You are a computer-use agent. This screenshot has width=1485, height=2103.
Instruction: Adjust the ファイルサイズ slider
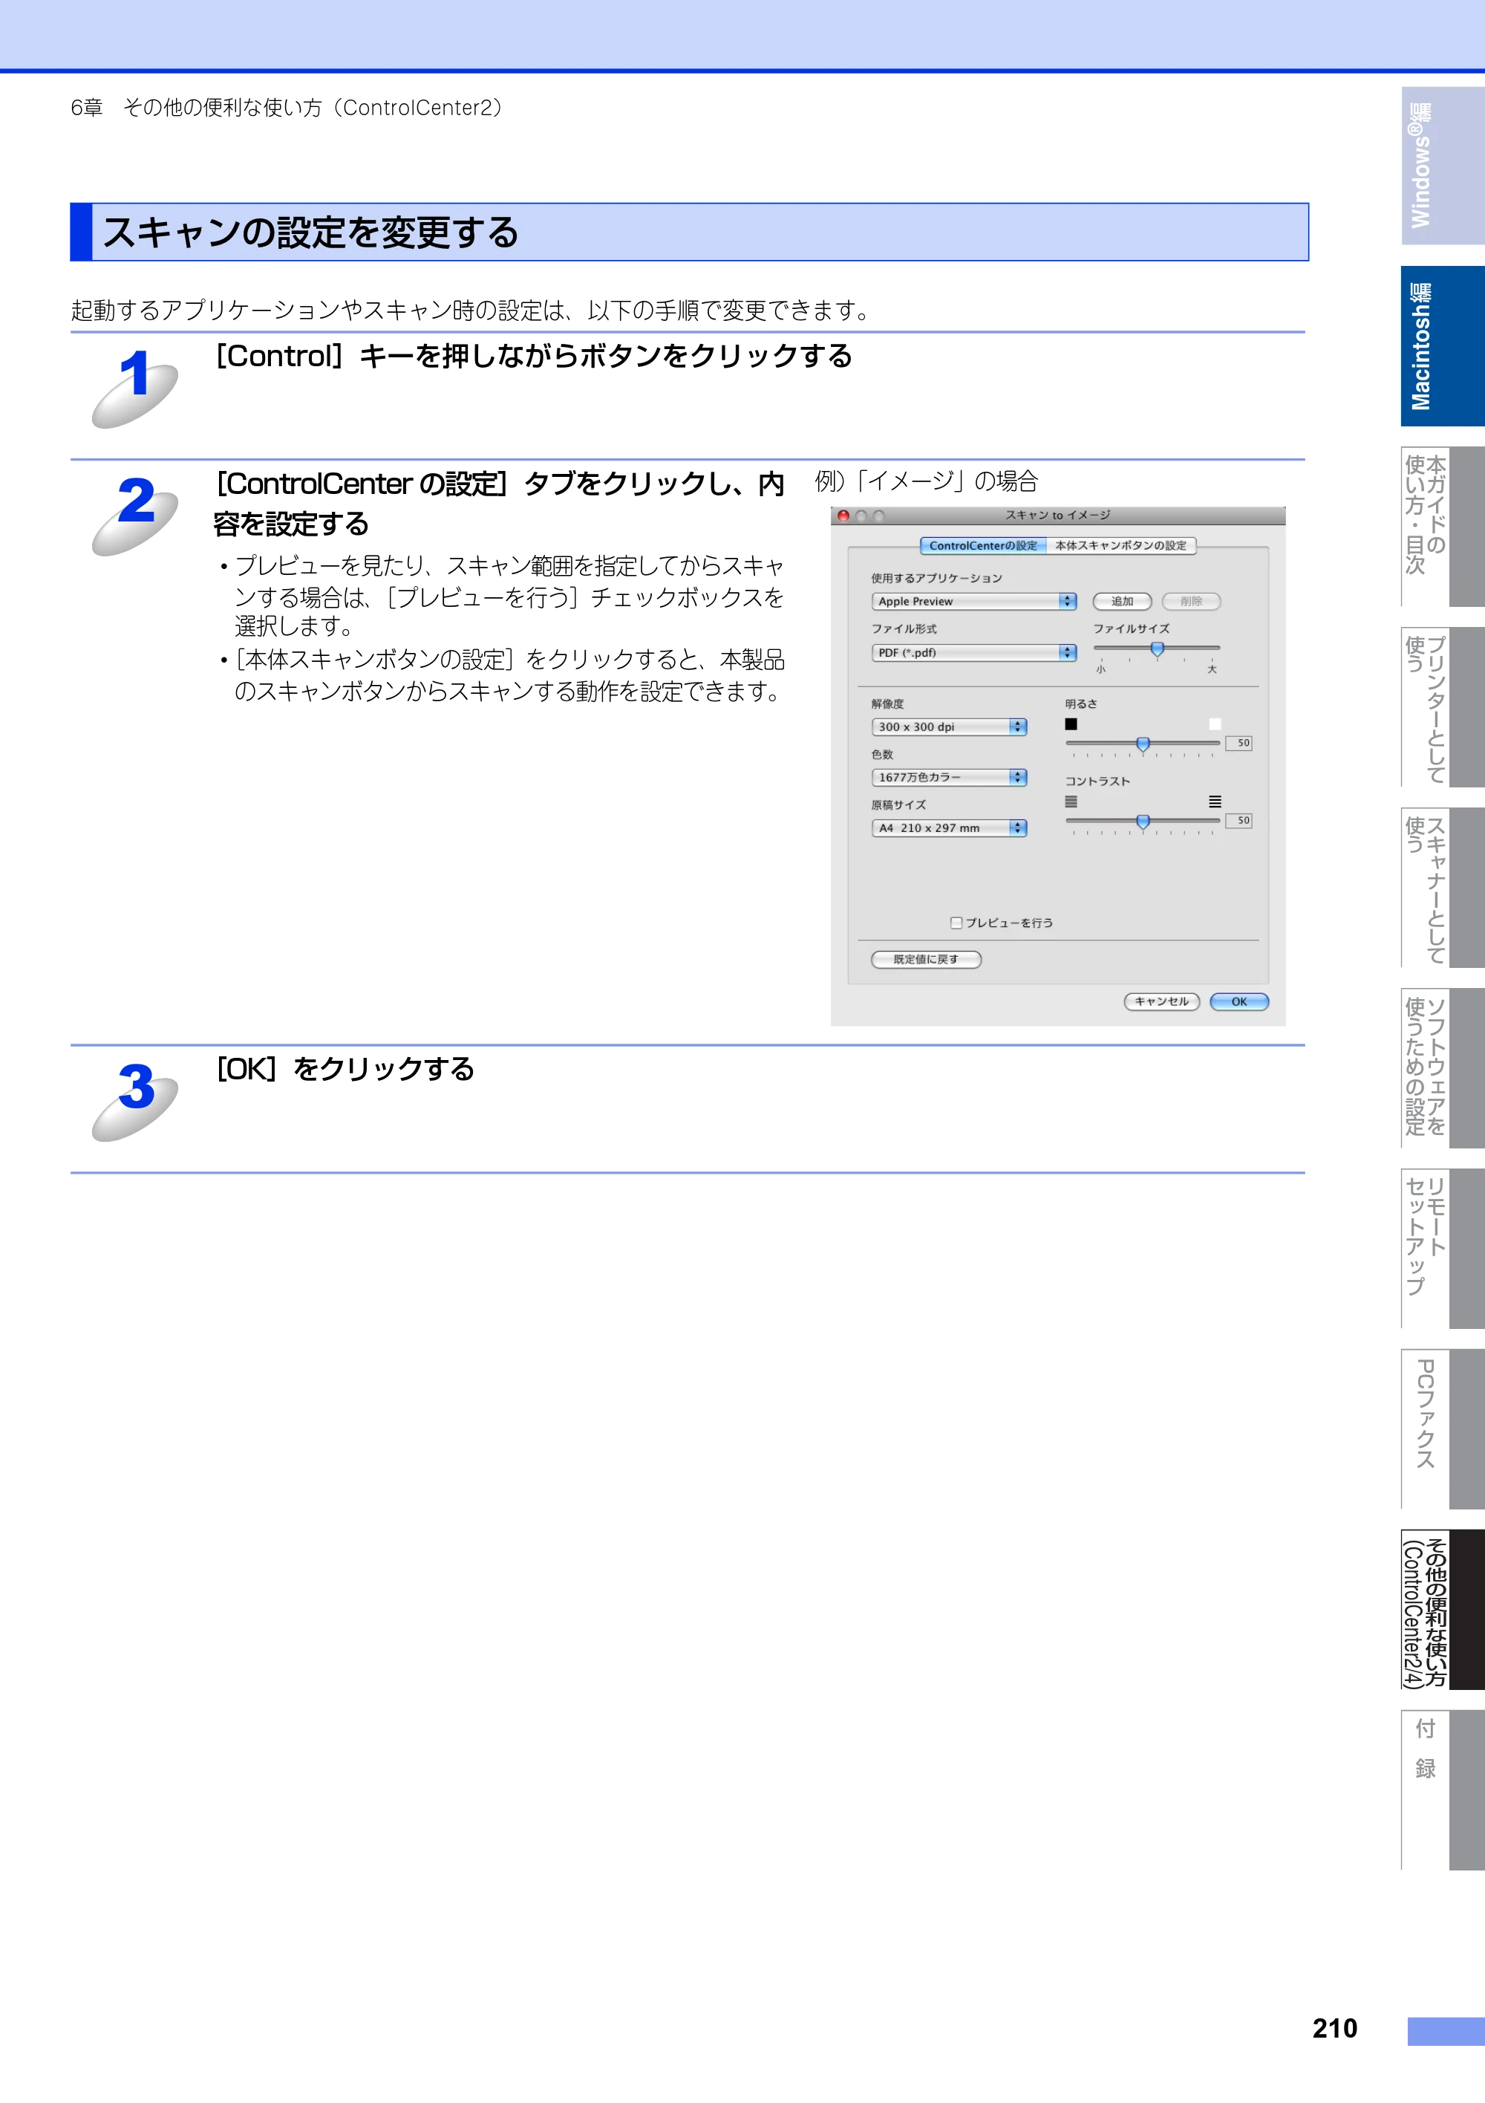click(1156, 649)
